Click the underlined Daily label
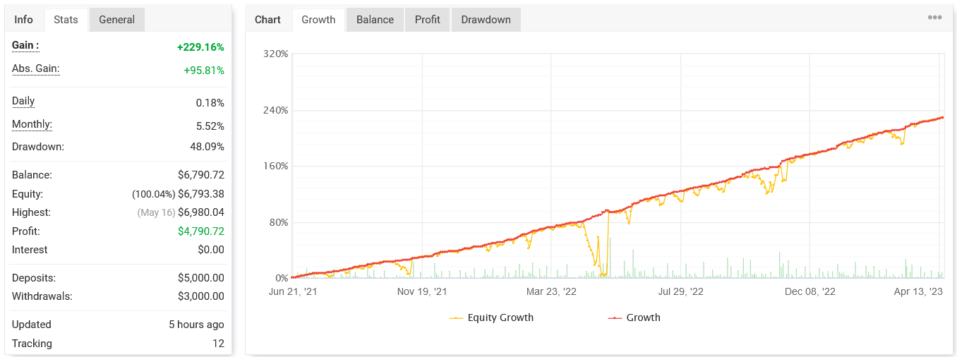This screenshot has height=357, width=957. 23,101
